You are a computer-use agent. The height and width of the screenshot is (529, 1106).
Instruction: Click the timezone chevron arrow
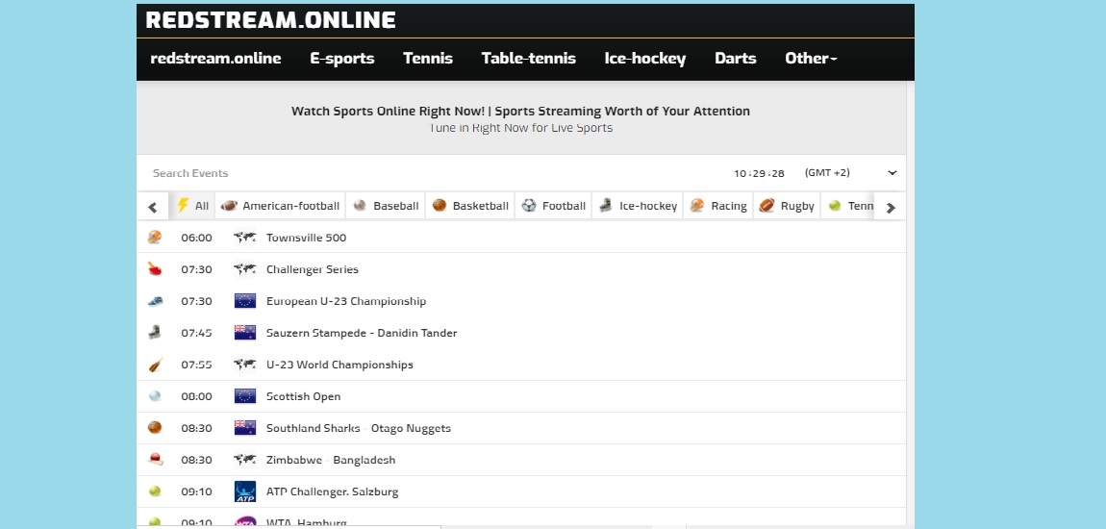892,173
